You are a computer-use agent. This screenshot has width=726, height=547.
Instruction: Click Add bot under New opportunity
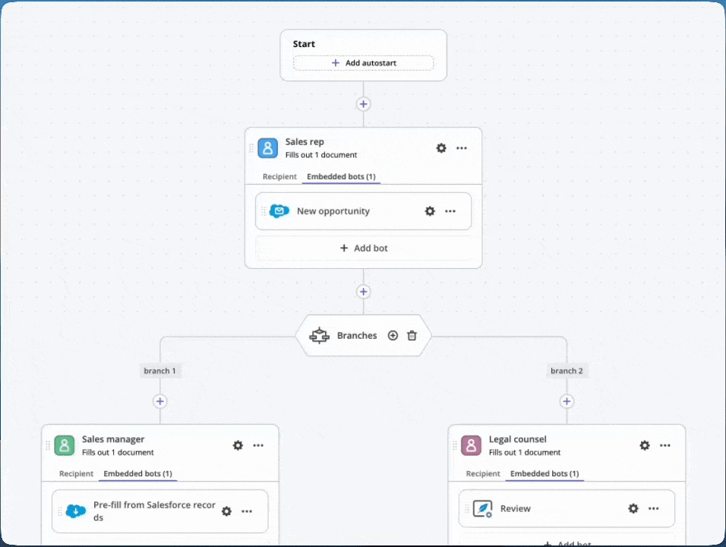pyautogui.click(x=363, y=248)
